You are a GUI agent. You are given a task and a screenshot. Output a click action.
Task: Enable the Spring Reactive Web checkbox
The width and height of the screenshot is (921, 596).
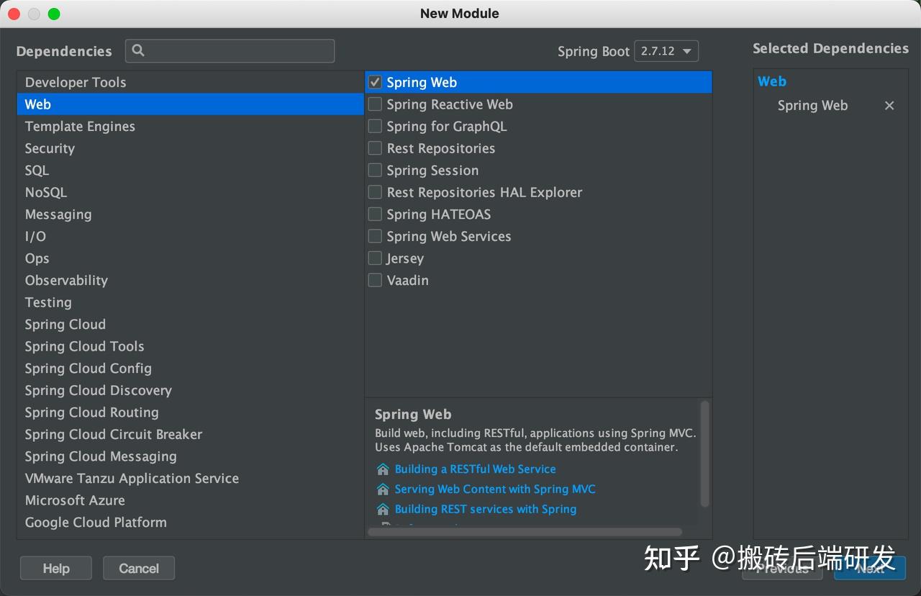tap(375, 104)
